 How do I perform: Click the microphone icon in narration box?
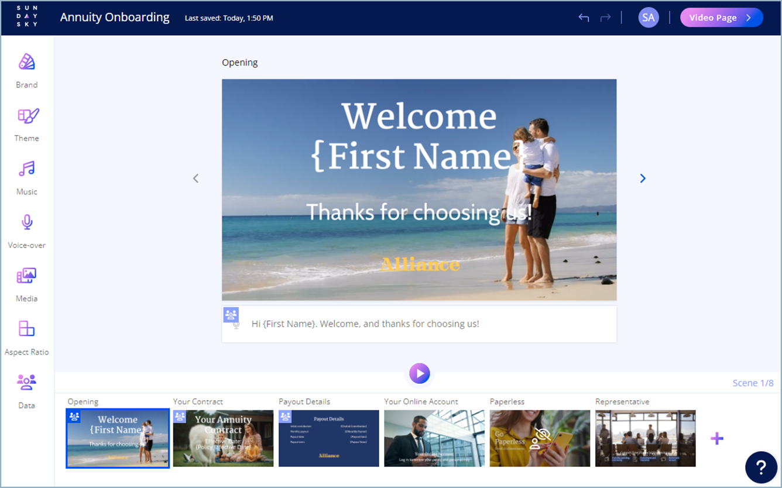(x=236, y=325)
